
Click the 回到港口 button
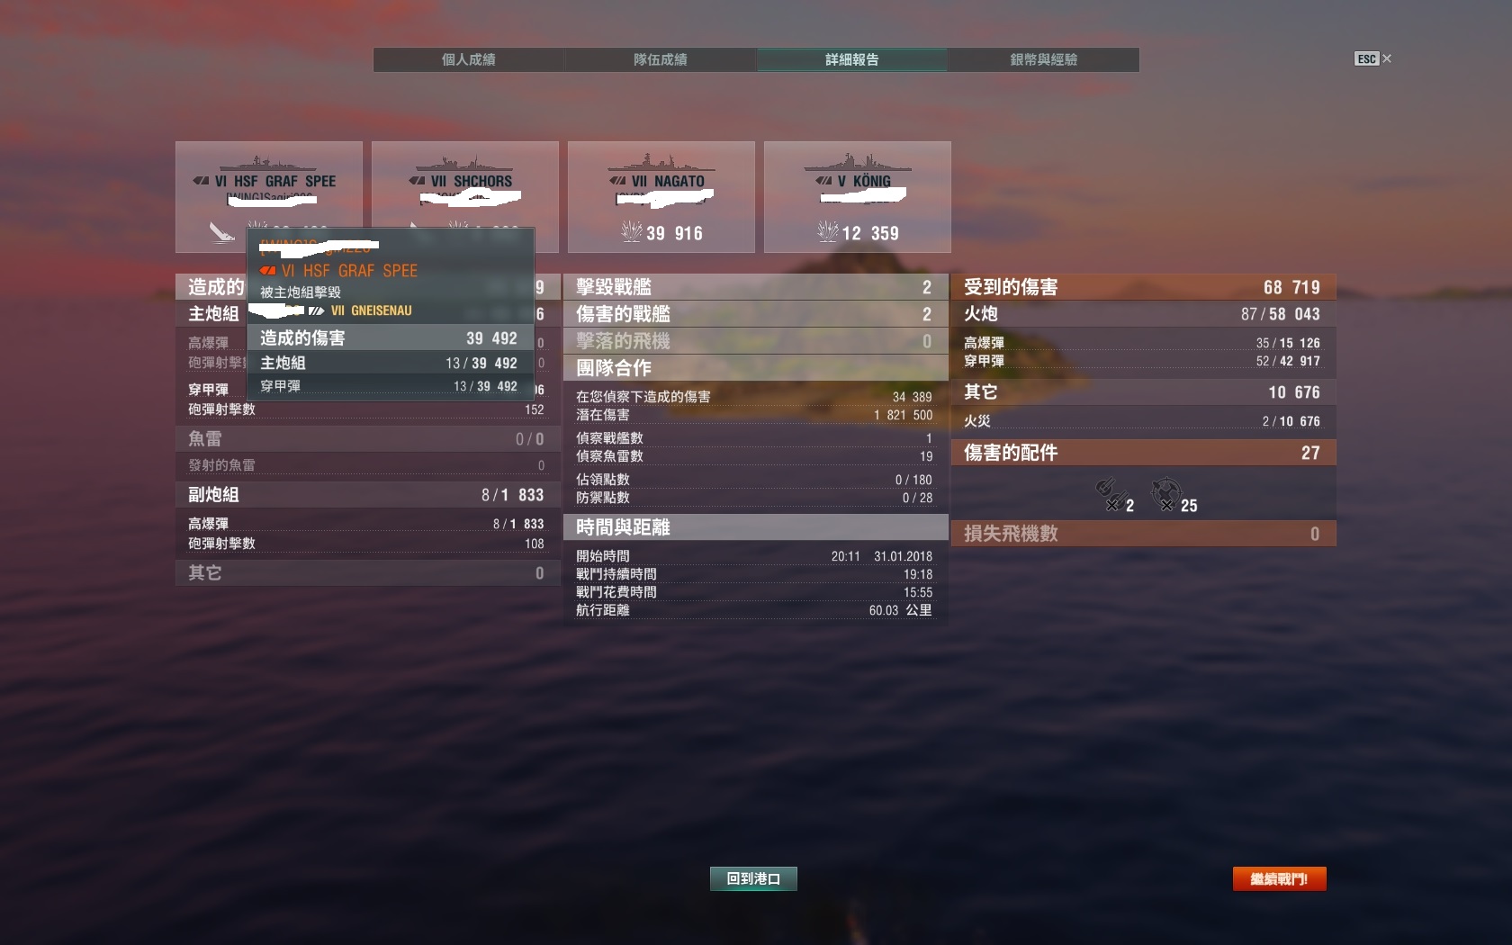pyautogui.click(x=753, y=878)
